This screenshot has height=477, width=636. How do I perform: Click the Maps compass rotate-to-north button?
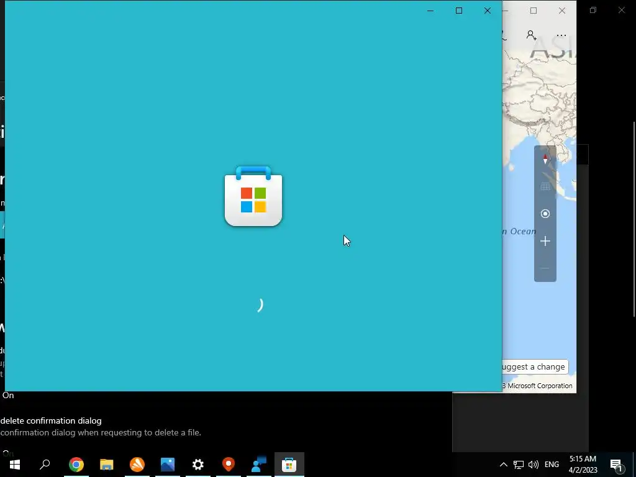[545, 158]
